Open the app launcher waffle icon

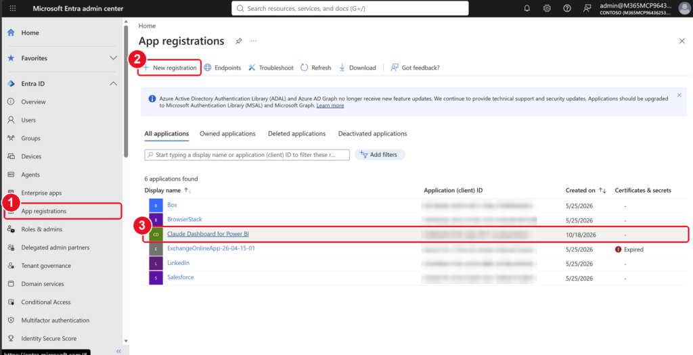coord(13,8)
